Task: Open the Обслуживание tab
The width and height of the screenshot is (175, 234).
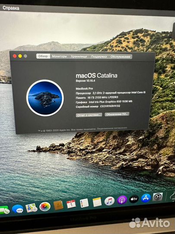Action: [121, 57]
